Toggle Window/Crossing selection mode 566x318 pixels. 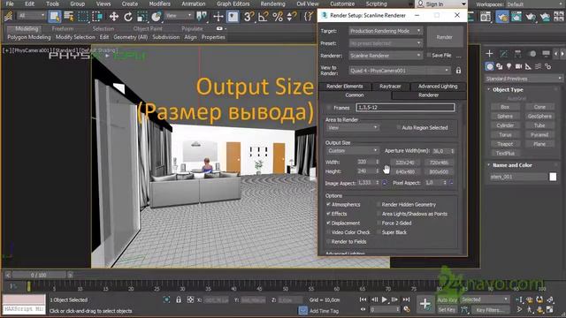[x=97, y=16]
